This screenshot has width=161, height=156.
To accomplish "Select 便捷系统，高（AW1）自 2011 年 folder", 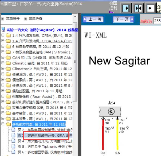I will click(x=42, y=80).
